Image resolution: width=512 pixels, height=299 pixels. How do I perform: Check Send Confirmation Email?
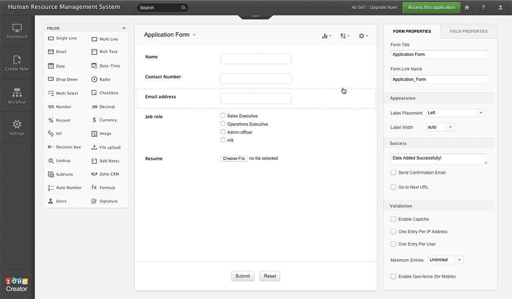pyautogui.click(x=393, y=173)
